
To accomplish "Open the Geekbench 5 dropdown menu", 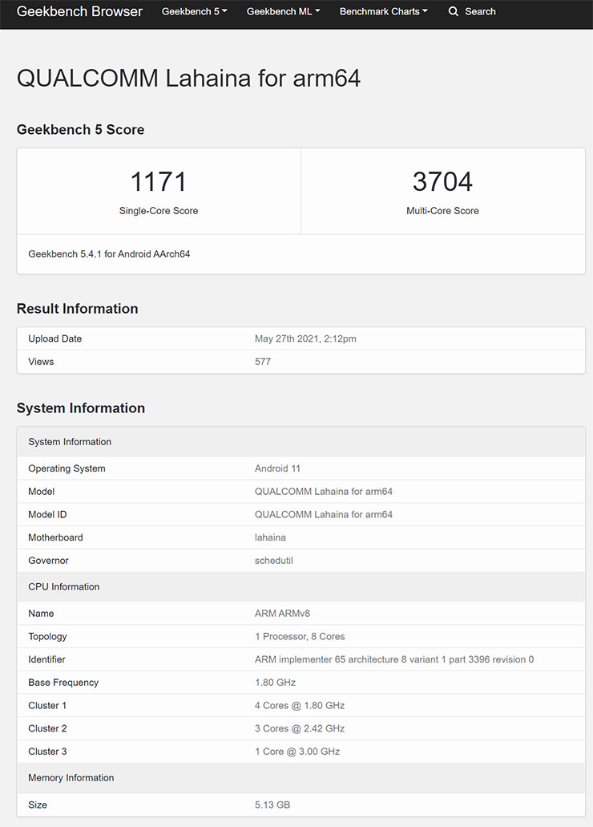I will click(x=194, y=12).
